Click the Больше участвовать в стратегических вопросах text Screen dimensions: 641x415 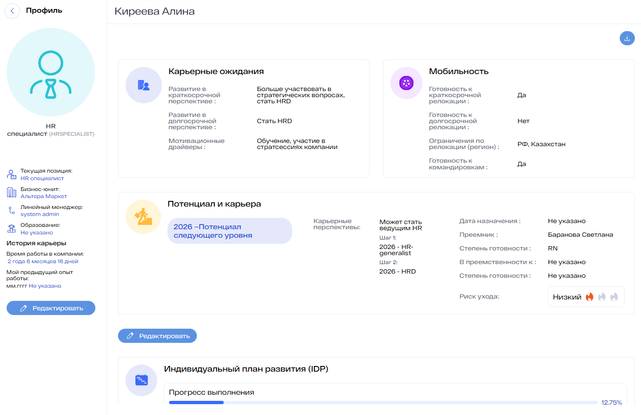click(301, 95)
